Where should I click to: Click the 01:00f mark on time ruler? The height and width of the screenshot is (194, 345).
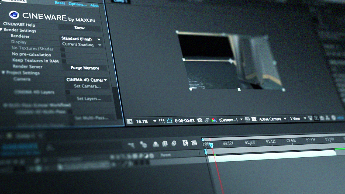(250, 142)
